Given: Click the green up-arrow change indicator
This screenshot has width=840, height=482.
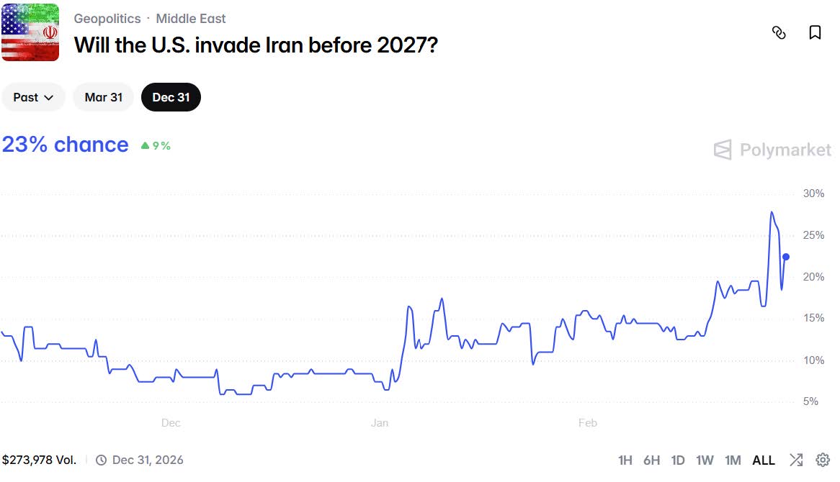Looking at the screenshot, I should [x=146, y=146].
